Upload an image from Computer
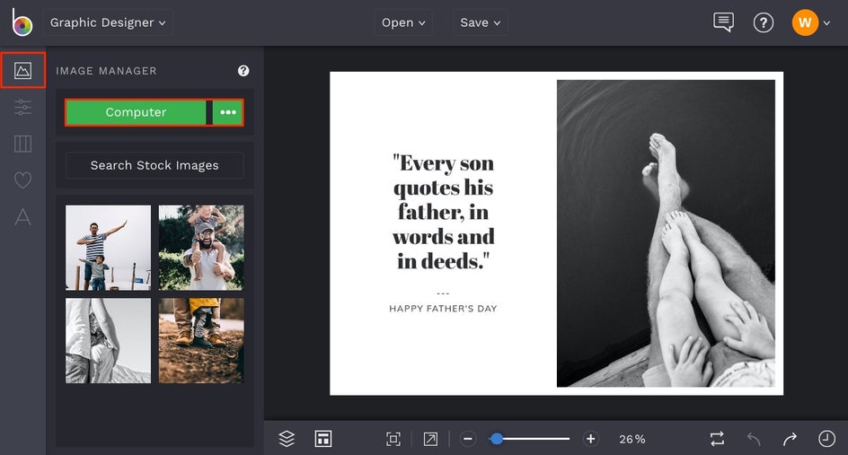The width and height of the screenshot is (848, 455). [136, 112]
